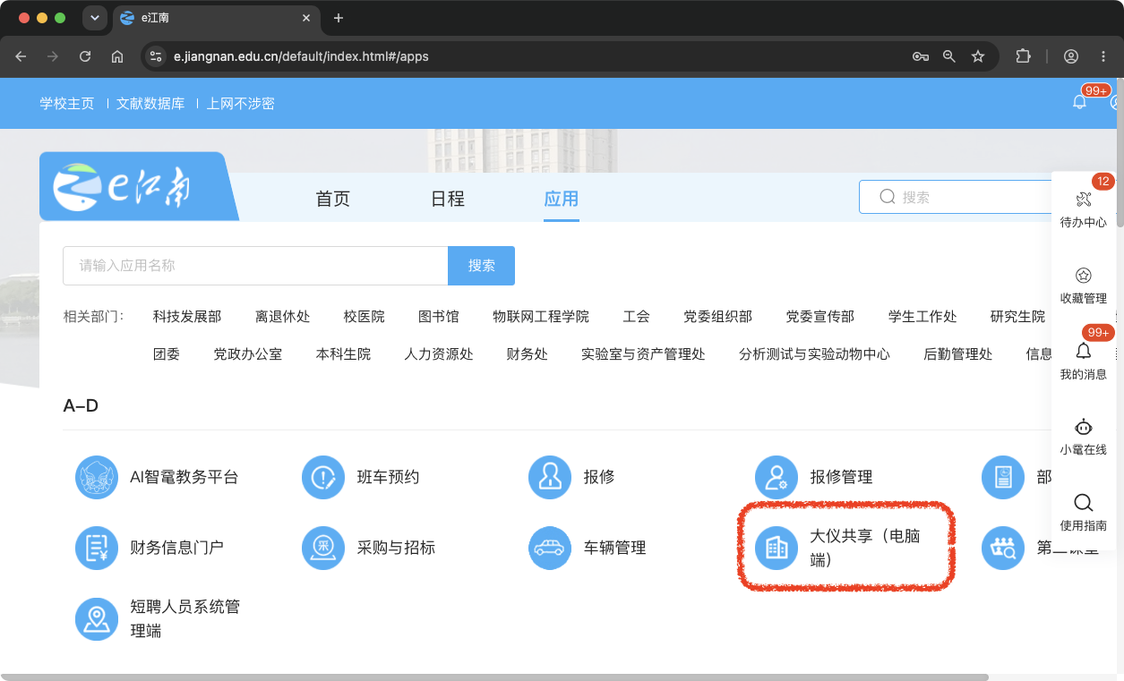Open the 短聘人员系统管理端 location icon
Viewport: 1124px width, 681px height.
tap(97, 619)
